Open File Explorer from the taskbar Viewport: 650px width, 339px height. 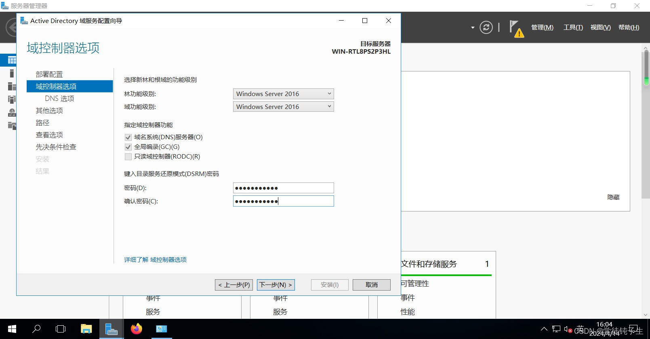(x=86, y=329)
